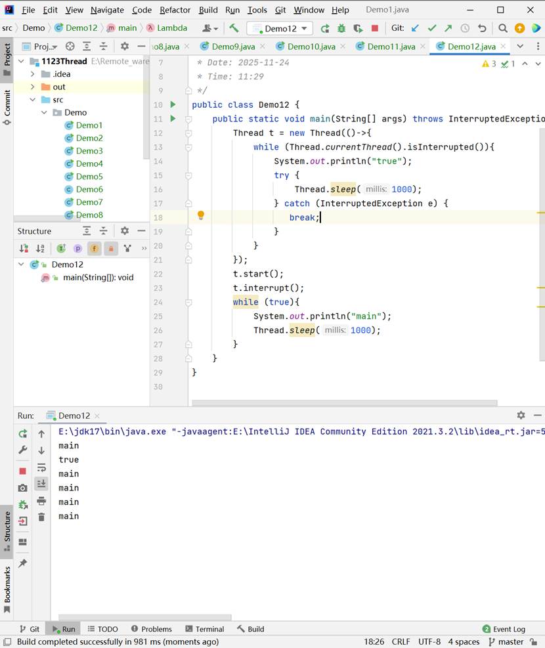Click the console horizontal scrollbar
Viewport: 545px width, 648px height.
point(144,617)
